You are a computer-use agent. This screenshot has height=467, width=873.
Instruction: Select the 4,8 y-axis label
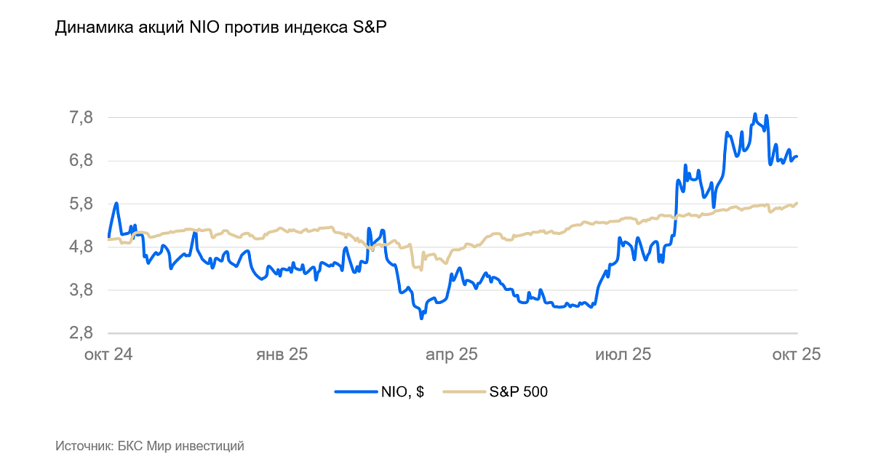pos(81,247)
